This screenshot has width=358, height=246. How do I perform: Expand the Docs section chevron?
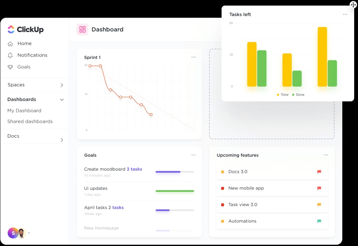coord(62,140)
